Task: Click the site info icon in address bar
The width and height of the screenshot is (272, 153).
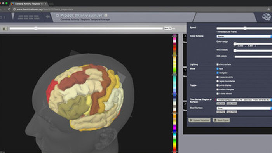Action: 15,9
